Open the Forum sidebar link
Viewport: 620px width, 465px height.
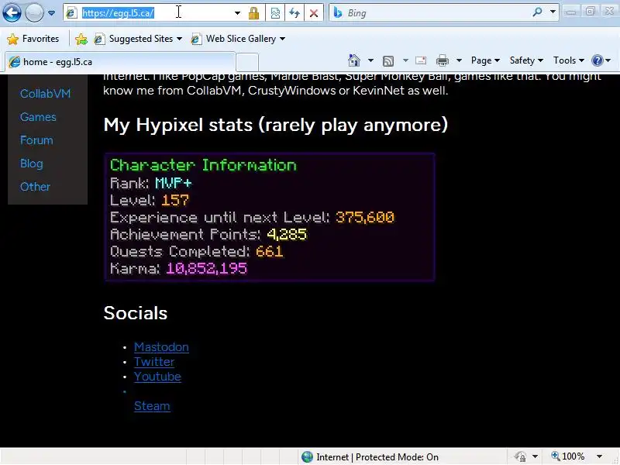click(x=36, y=140)
